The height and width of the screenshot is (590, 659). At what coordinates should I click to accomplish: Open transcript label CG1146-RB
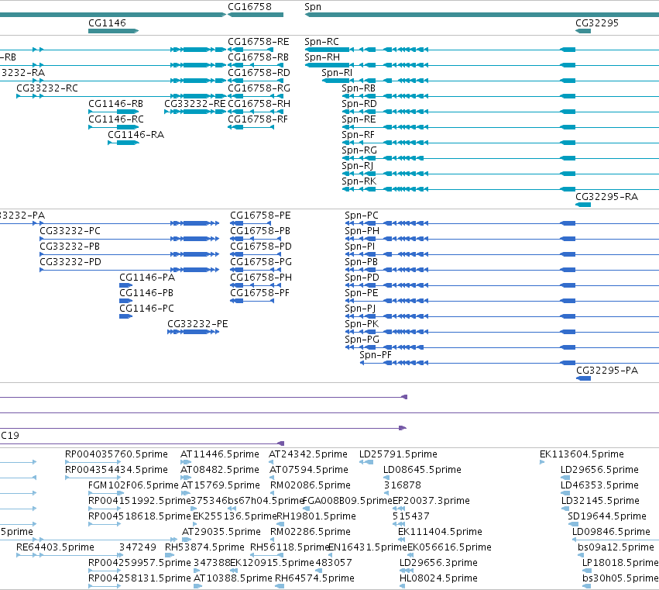click(x=115, y=104)
